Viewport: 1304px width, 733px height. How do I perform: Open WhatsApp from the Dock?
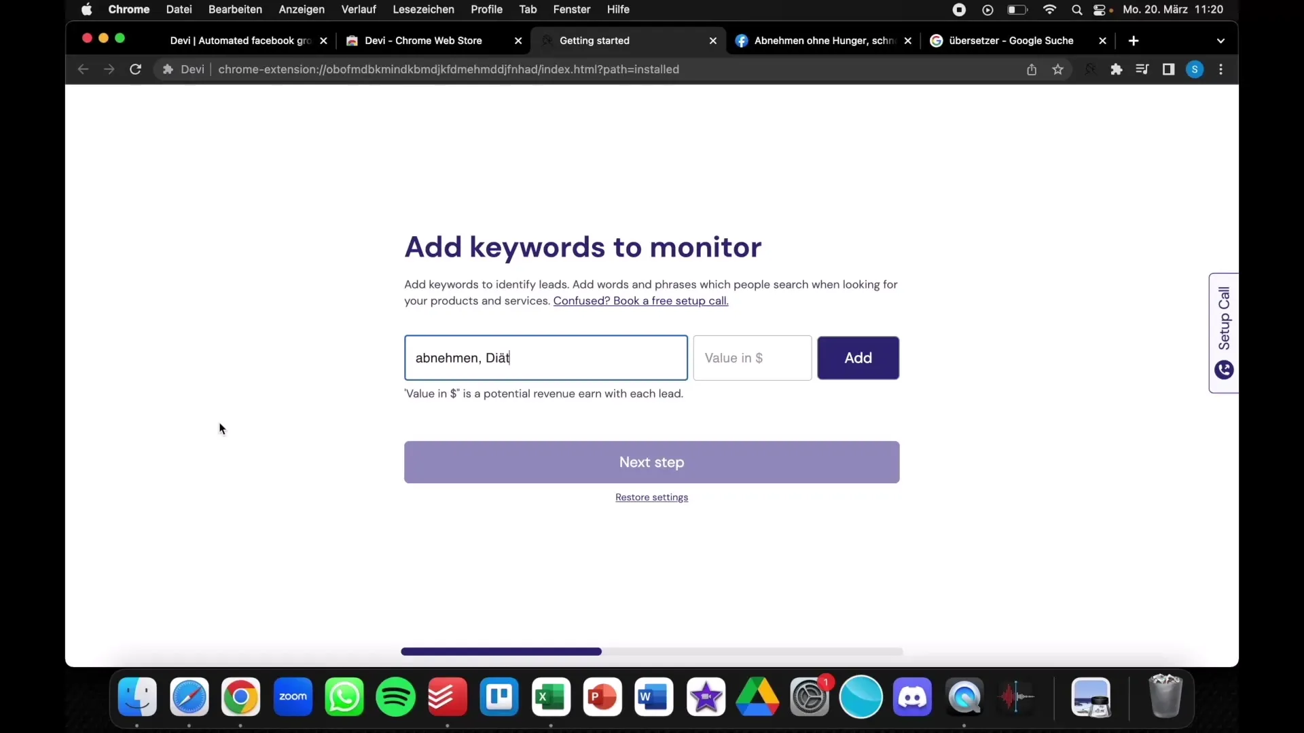pyautogui.click(x=344, y=697)
